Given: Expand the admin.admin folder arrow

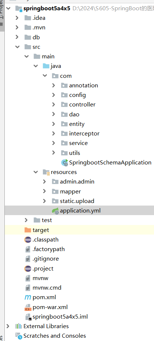Looking at the screenshot, I should coord(45,181).
